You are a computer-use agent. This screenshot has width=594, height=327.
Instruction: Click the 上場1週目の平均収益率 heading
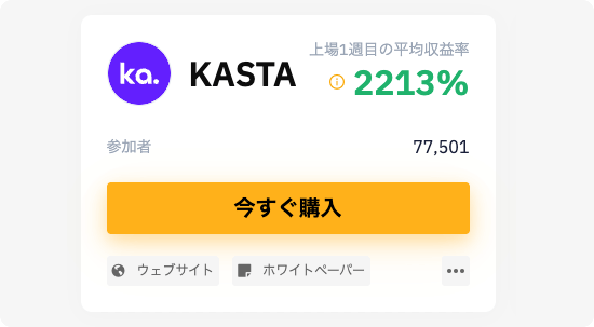tap(391, 49)
